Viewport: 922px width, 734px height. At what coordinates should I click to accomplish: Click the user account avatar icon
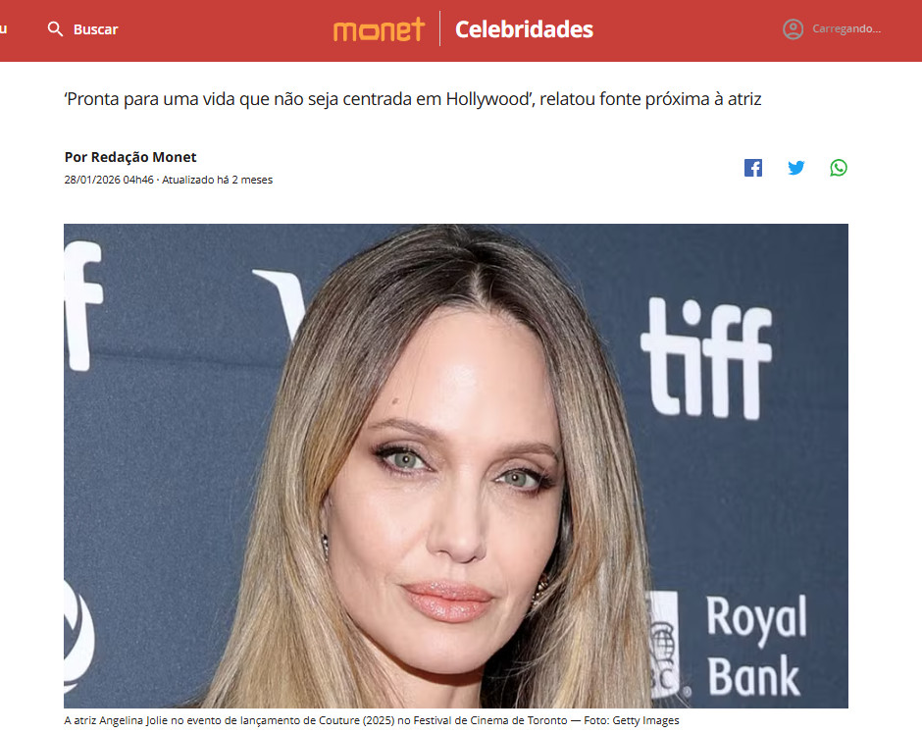point(793,28)
